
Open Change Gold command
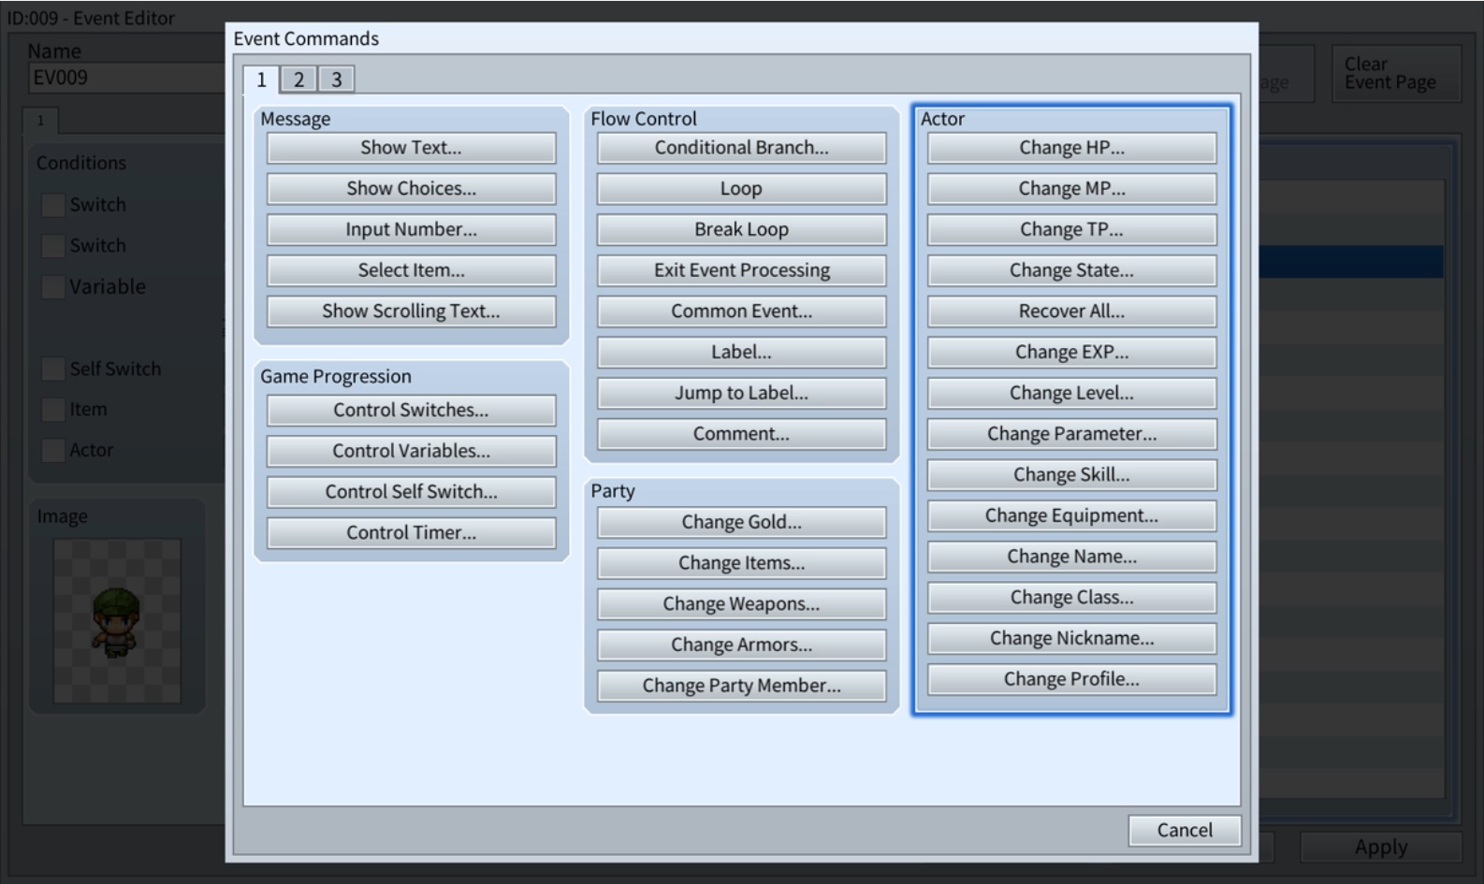tap(741, 523)
